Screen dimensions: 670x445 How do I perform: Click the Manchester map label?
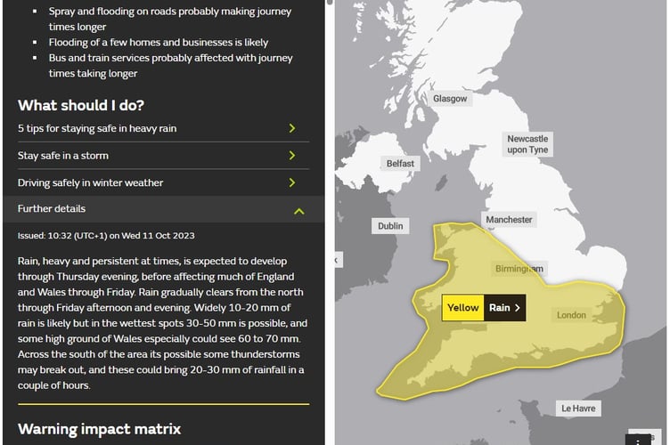(509, 219)
